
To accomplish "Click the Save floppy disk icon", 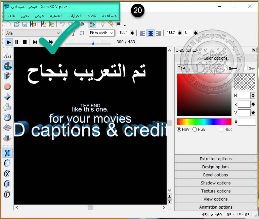I will [25, 24].
